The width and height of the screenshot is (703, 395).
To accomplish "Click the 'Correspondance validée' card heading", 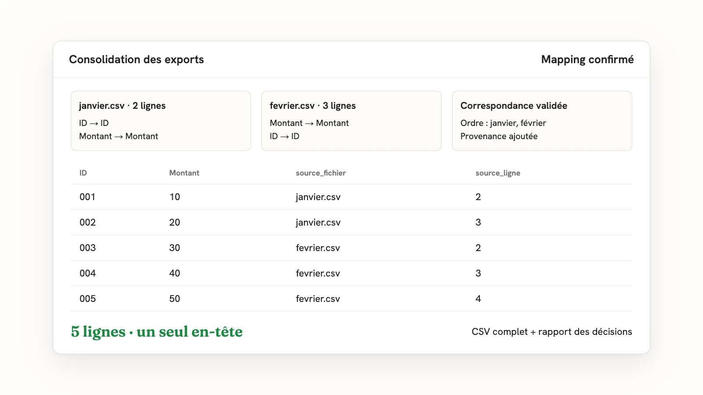I will coord(514,106).
